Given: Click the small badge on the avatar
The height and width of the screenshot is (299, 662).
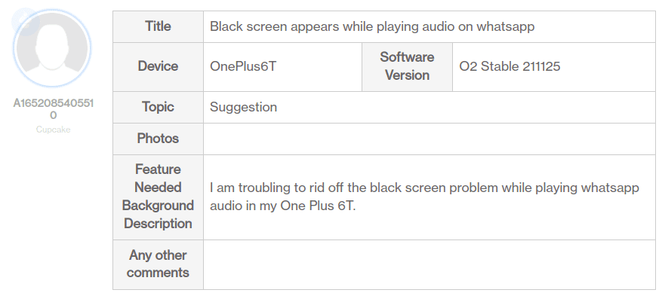Looking at the screenshot, I should (x=26, y=21).
